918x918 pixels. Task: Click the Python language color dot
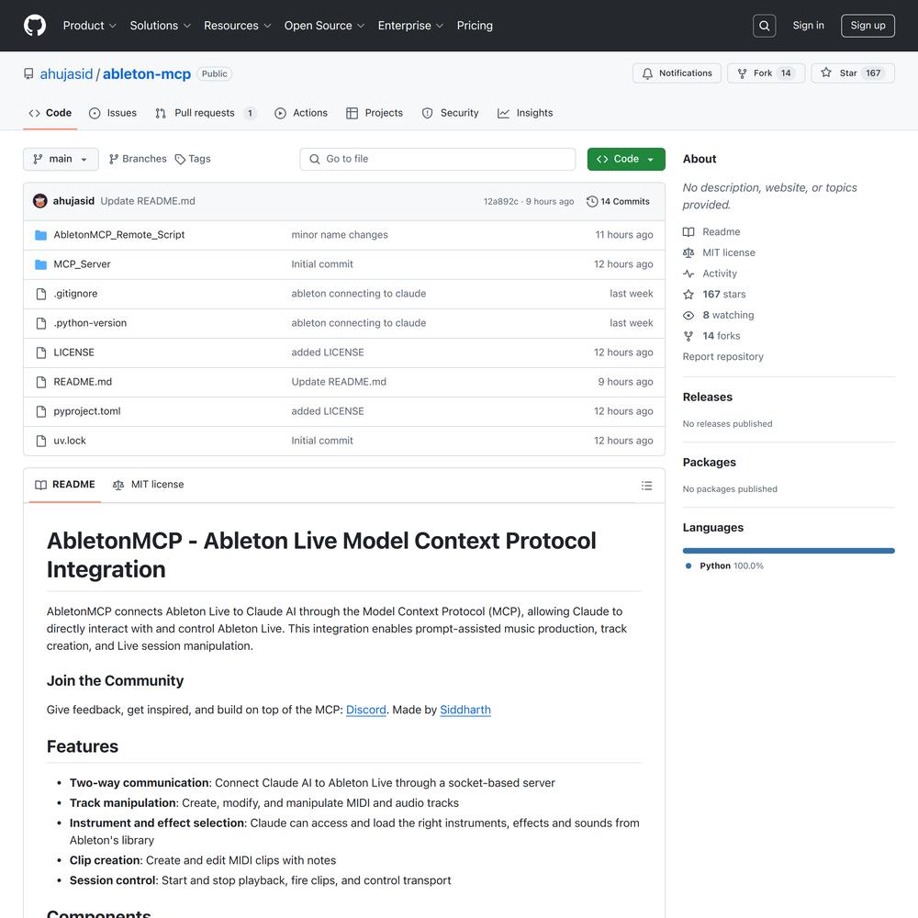pos(688,566)
